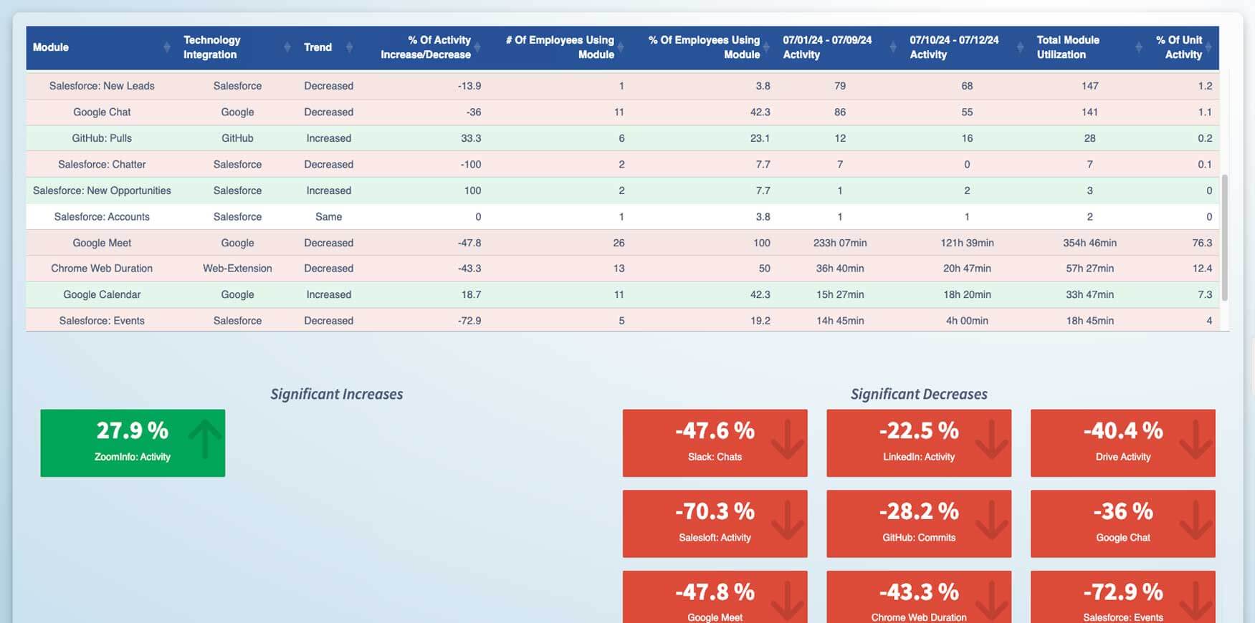Click down arrow on Slack: Chats card

point(787,439)
